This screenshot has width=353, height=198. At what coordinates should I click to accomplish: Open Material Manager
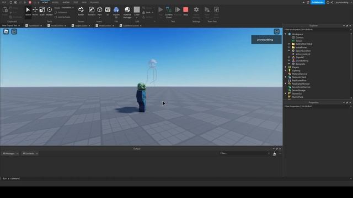(x=127, y=12)
